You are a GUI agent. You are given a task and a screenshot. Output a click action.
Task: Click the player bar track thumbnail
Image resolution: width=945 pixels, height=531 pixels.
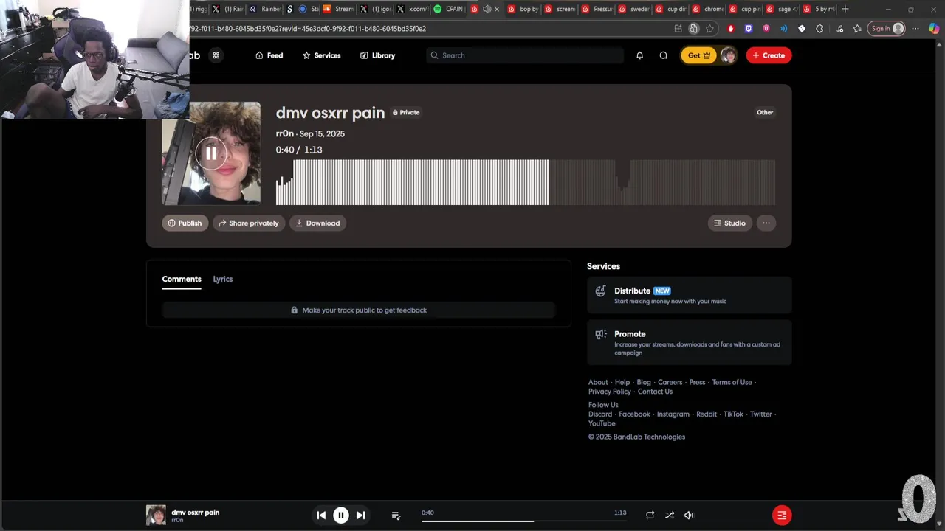pos(156,515)
